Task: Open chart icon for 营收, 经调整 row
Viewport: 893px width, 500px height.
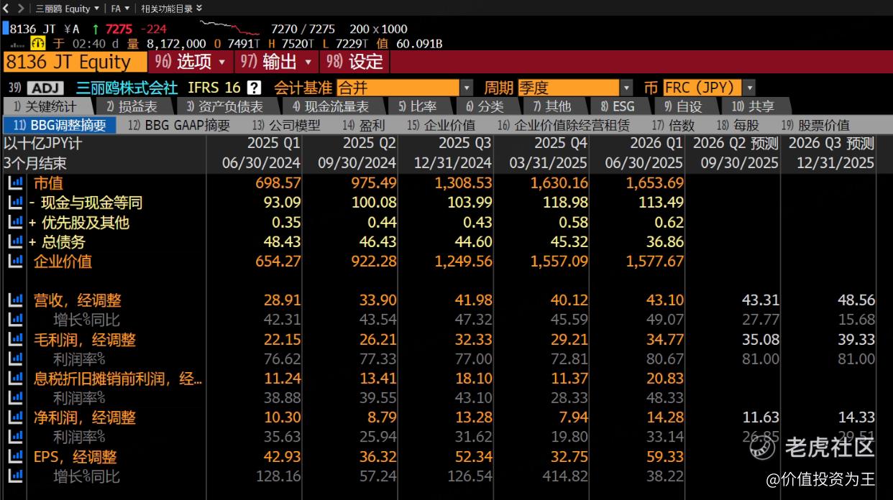Action: (x=15, y=300)
